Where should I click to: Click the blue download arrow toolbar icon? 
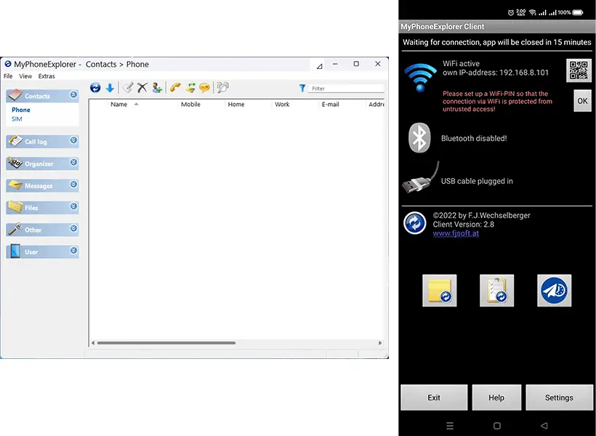click(x=110, y=88)
